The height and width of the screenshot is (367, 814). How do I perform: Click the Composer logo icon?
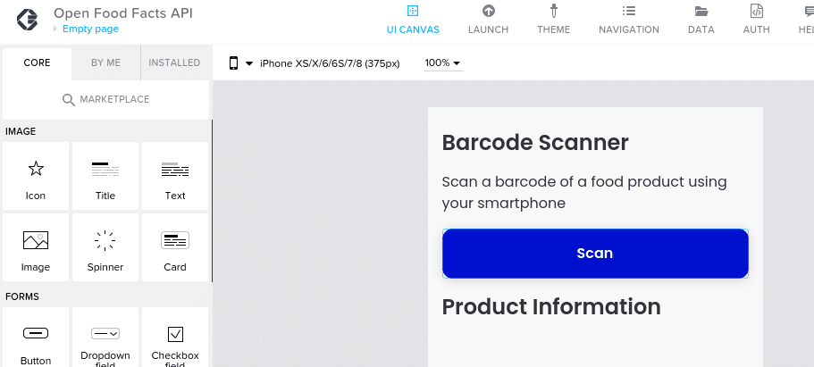tap(27, 21)
